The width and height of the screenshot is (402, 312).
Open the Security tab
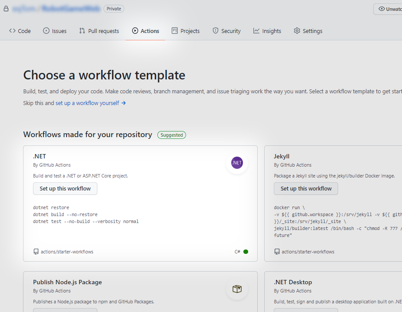226,31
